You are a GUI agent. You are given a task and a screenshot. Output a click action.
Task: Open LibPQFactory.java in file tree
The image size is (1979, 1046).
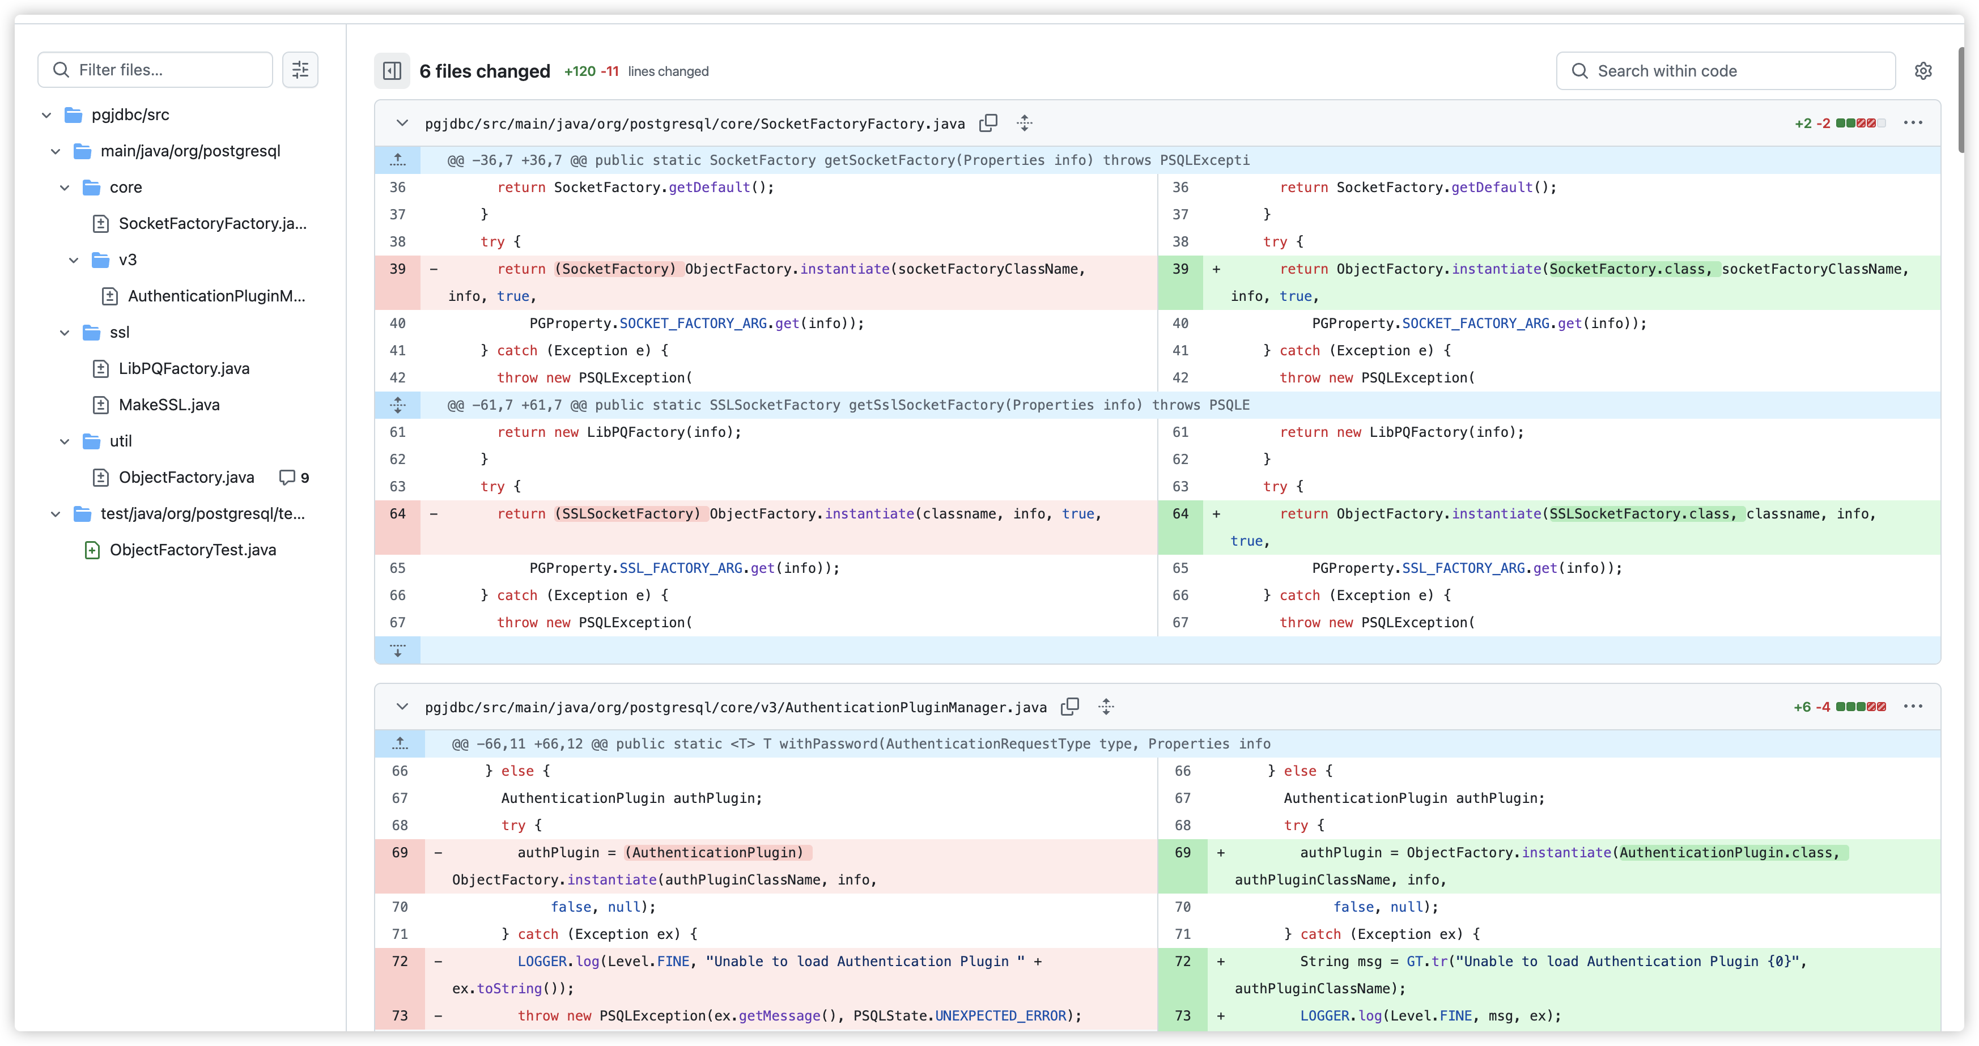[184, 369]
